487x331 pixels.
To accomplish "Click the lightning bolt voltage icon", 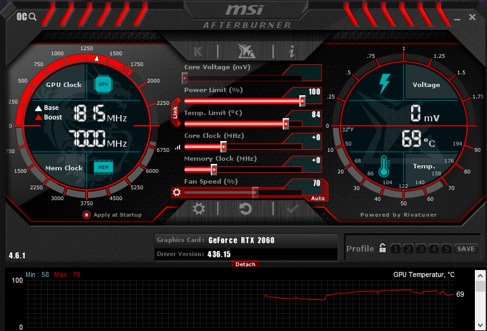I will point(385,84).
